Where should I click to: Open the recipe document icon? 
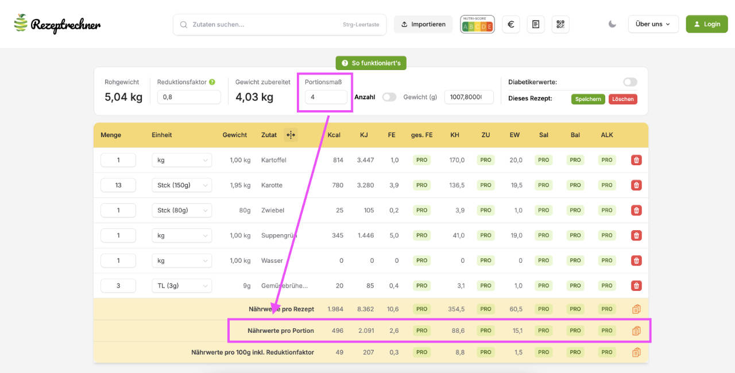pos(536,24)
